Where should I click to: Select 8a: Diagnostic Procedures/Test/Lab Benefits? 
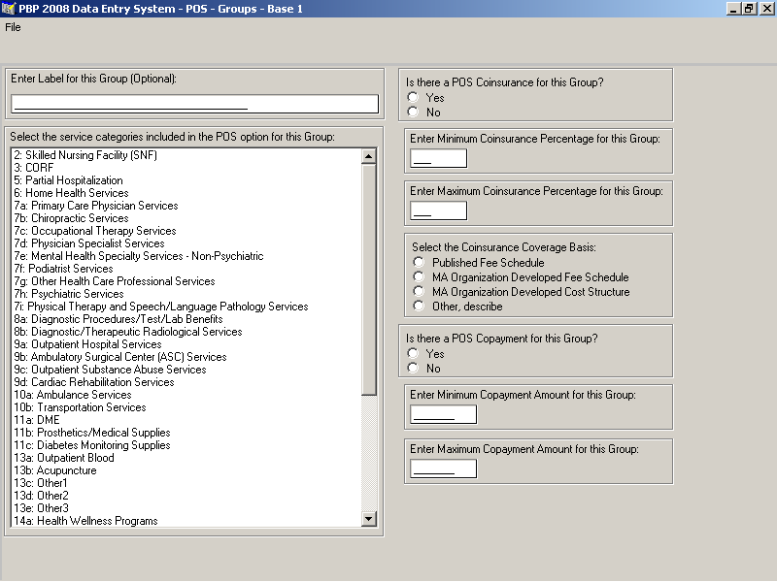[x=186, y=319]
